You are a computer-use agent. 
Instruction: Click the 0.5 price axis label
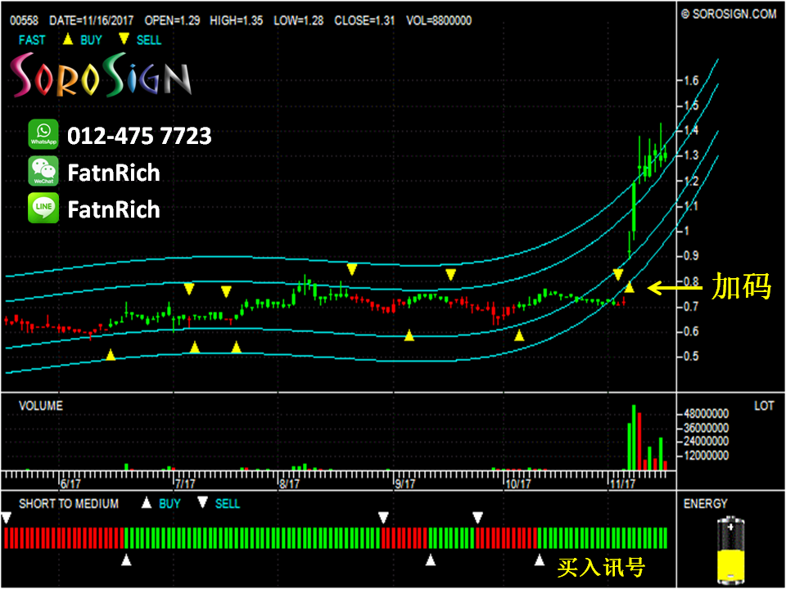(x=691, y=357)
